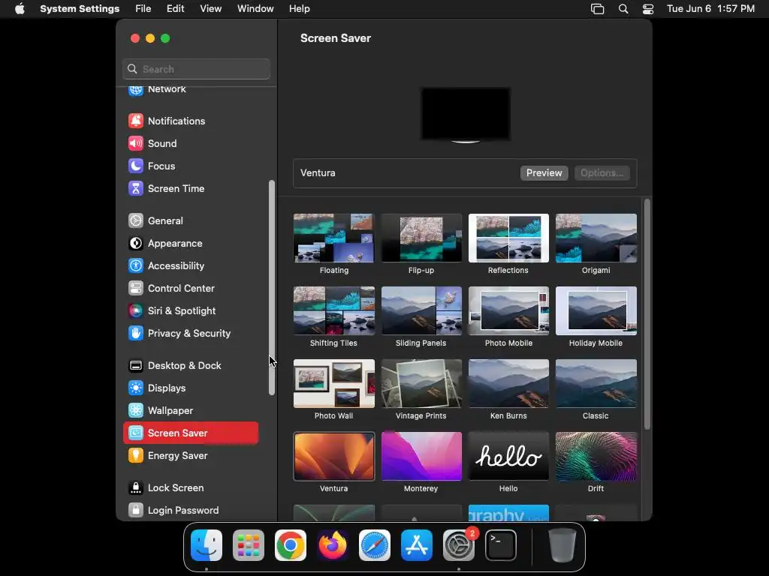This screenshot has width=769, height=576.
Task: Open the Apple menu
Action: tap(20, 9)
